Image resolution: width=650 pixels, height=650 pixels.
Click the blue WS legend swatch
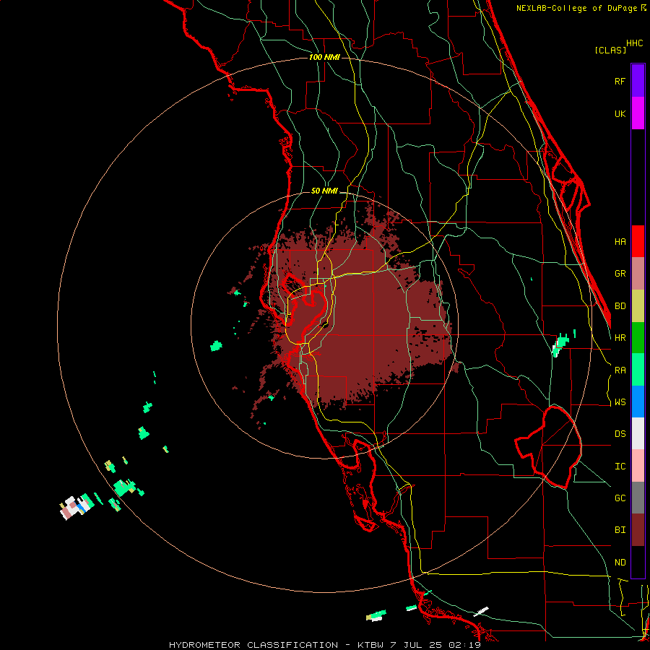pos(638,402)
